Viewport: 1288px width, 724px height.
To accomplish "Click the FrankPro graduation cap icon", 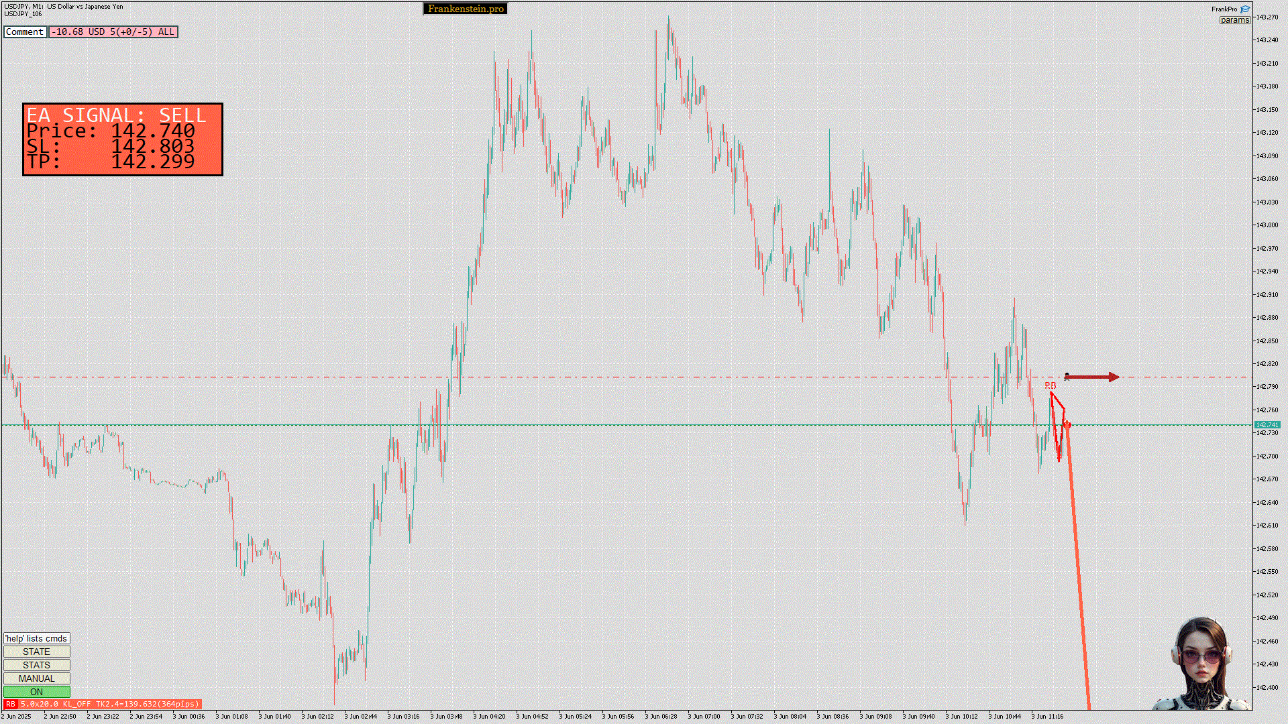I will pos(1245,9).
